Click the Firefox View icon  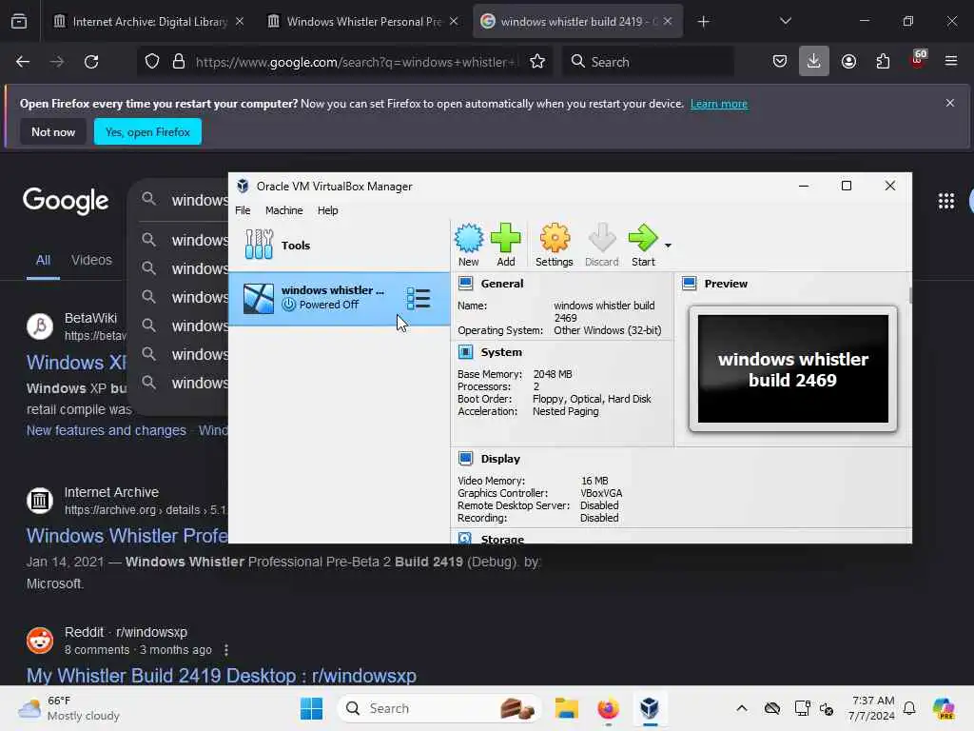tap(19, 22)
